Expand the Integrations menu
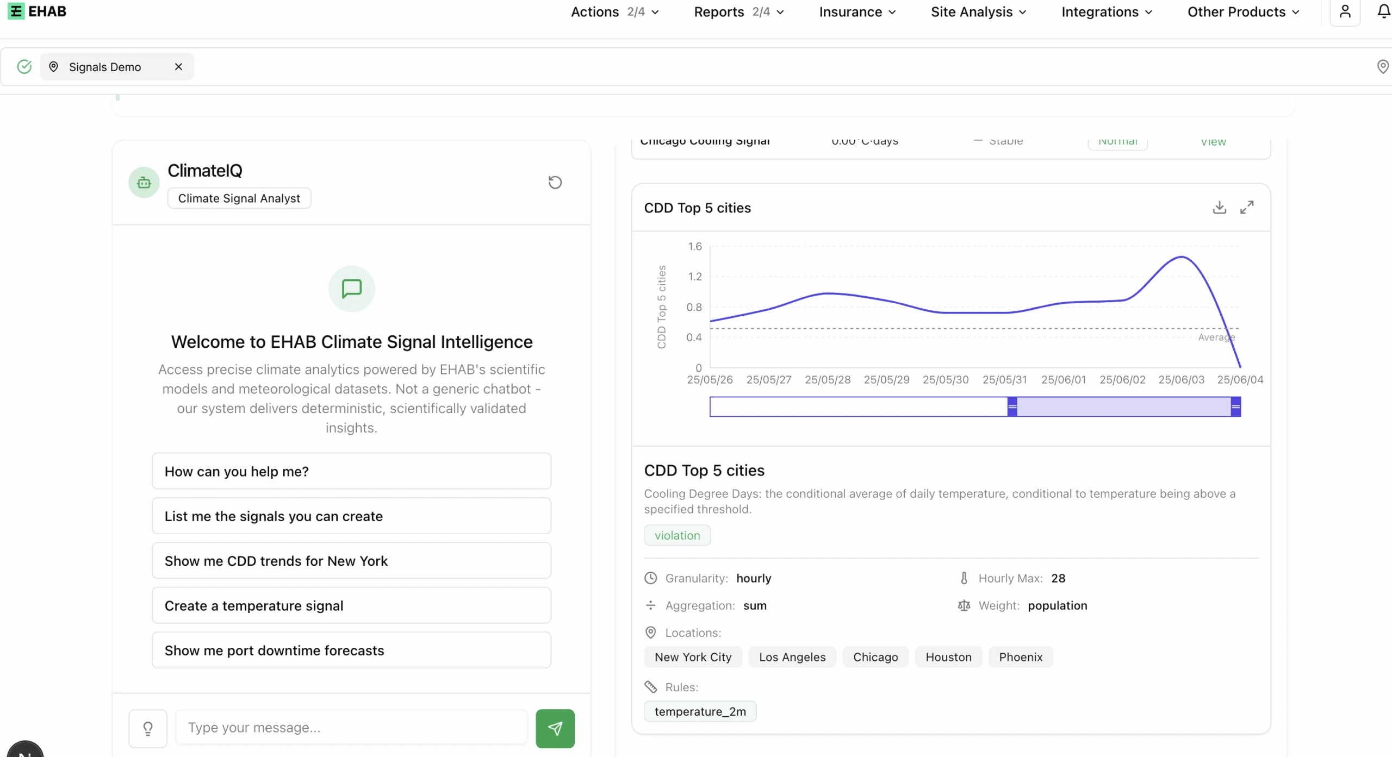This screenshot has width=1392, height=757. 1107,11
